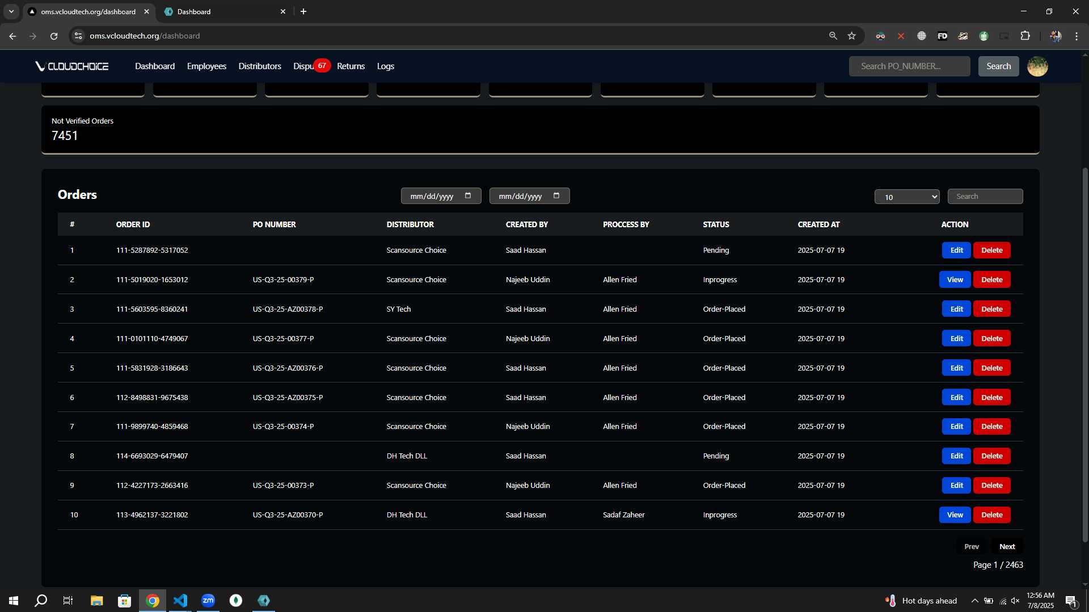Open Microsoft Store from taskbar
The width and height of the screenshot is (1089, 612).
tap(124, 601)
